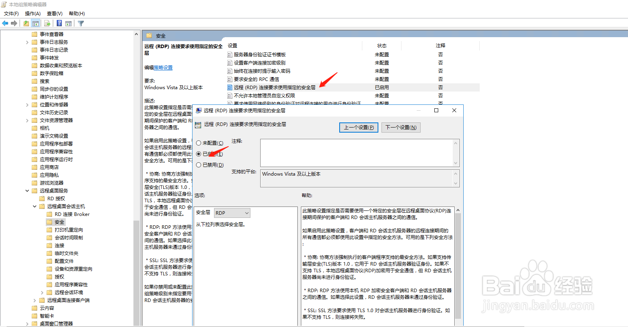Screen dimensions: 628x327
Task: Click the Up one level folder icon
Action: pos(26,23)
